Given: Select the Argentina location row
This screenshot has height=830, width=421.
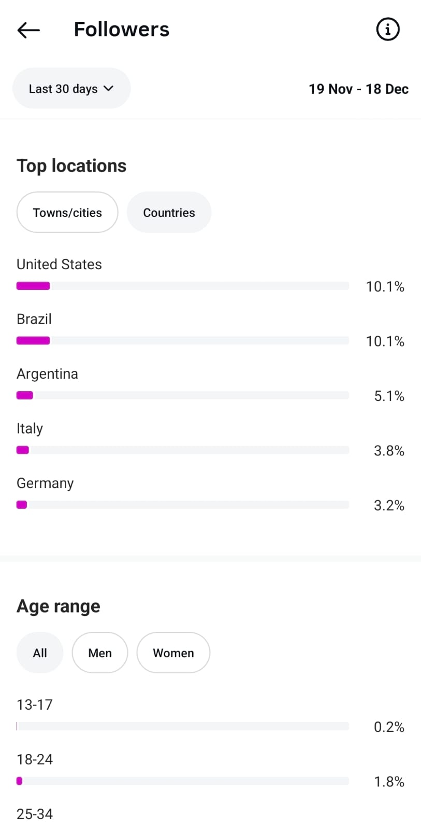Looking at the screenshot, I should pos(47,374).
